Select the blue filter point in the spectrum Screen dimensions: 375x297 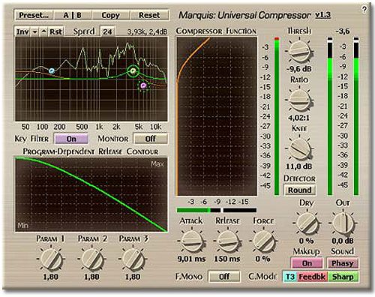pyautogui.click(x=52, y=71)
